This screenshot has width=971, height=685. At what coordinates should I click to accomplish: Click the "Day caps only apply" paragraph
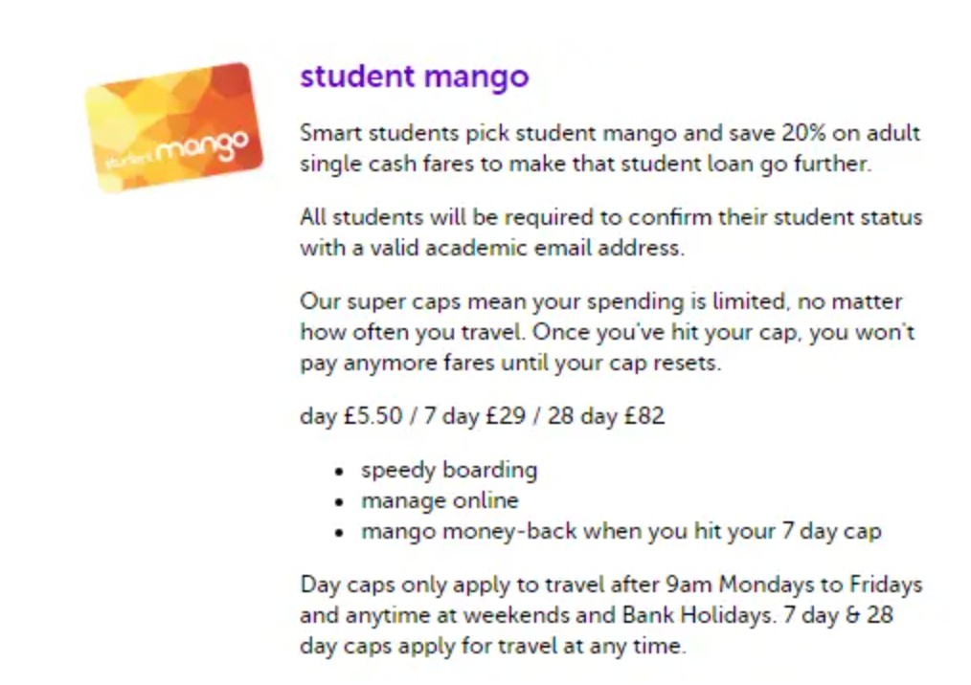(x=609, y=615)
